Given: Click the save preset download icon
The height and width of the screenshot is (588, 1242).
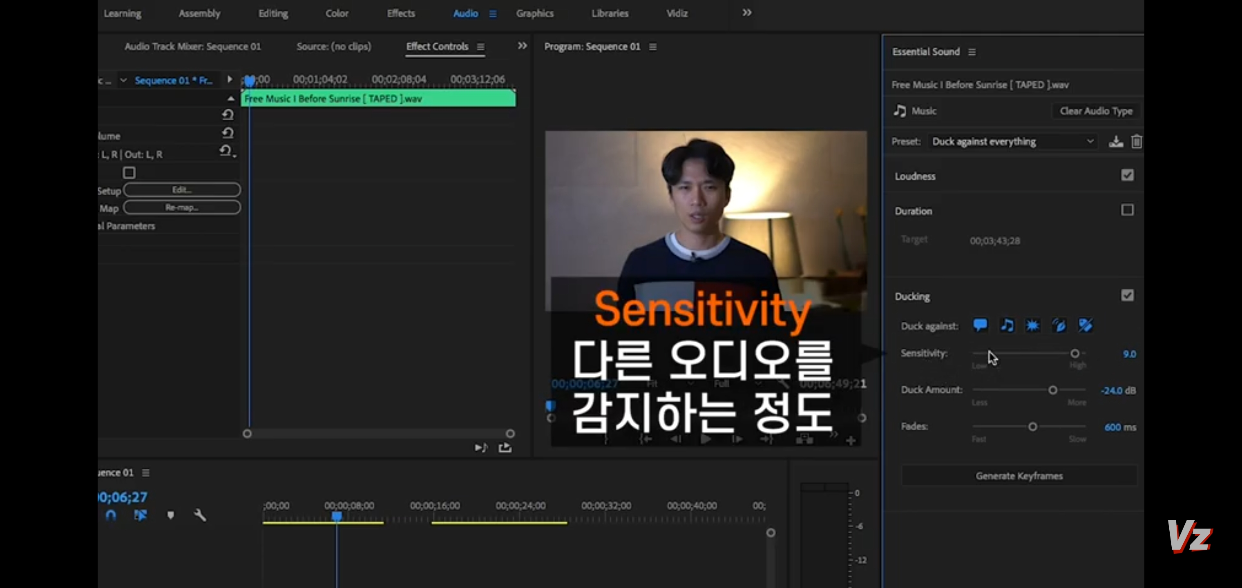Looking at the screenshot, I should click(1116, 142).
